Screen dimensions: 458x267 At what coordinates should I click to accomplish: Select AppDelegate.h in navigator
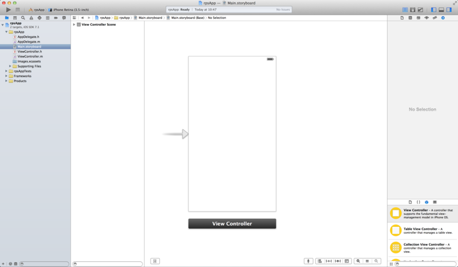tap(28, 37)
